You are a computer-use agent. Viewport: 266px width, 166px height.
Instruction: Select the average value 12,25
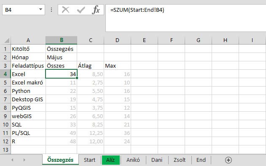[91, 133]
